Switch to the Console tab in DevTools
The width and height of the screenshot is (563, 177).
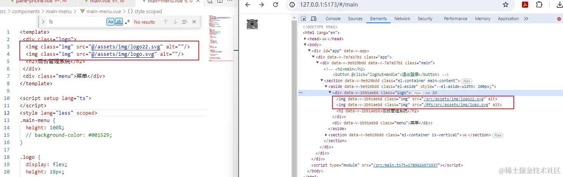click(x=333, y=19)
